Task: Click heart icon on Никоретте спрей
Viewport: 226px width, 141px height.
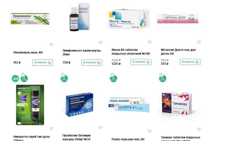Action: (51, 129)
